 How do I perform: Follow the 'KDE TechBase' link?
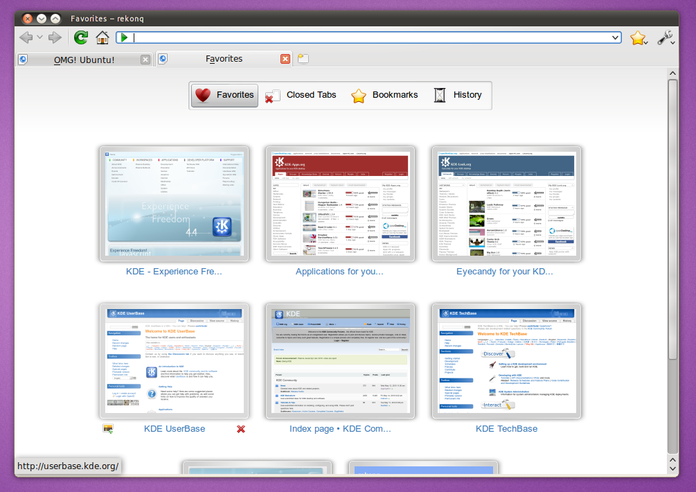click(x=506, y=428)
